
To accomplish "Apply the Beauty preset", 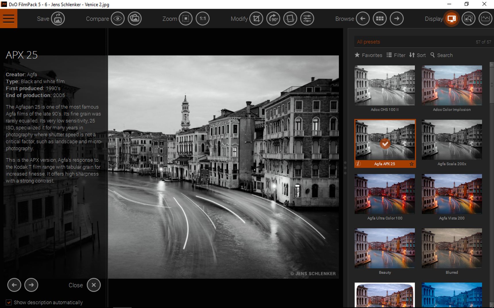I will [x=385, y=248].
